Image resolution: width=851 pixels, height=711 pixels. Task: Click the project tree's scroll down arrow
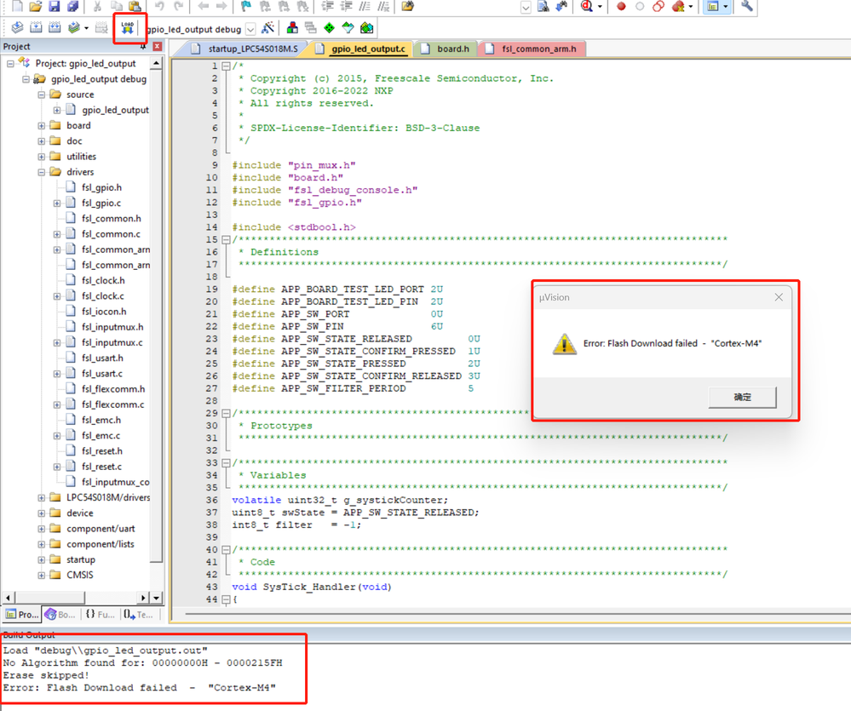156,598
